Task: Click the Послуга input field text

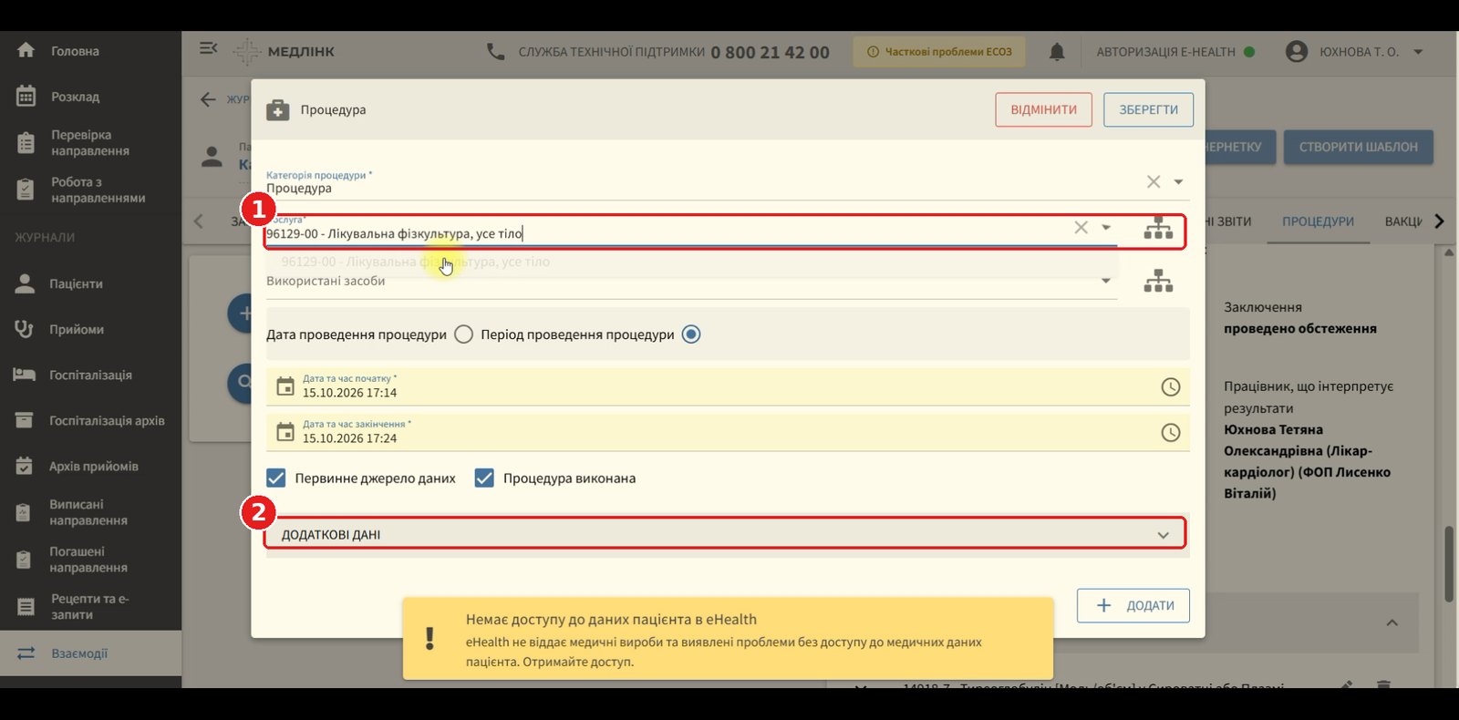Action: [x=394, y=233]
